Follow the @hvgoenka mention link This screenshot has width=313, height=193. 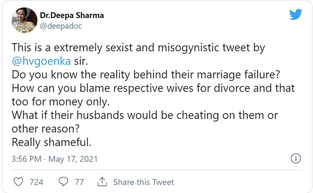[x=41, y=61]
